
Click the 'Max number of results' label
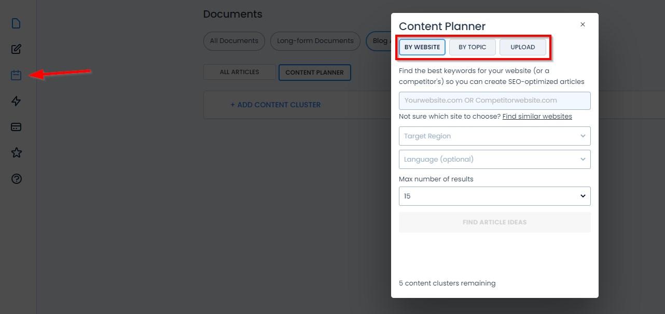[x=436, y=179]
